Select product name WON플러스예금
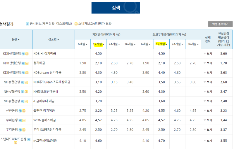 pyautogui.click(x=44, y=120)
